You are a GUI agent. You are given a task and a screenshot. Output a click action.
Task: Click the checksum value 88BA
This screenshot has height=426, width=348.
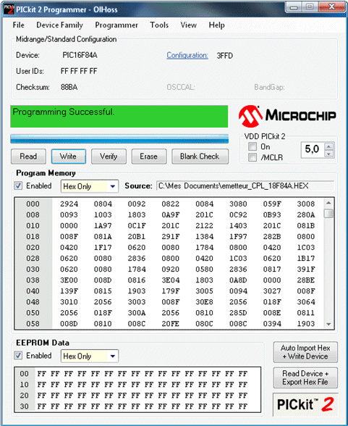pos(69,87)
